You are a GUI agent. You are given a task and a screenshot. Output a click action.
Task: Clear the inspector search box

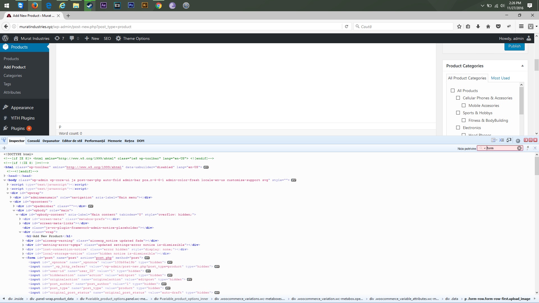pos(519,148)
